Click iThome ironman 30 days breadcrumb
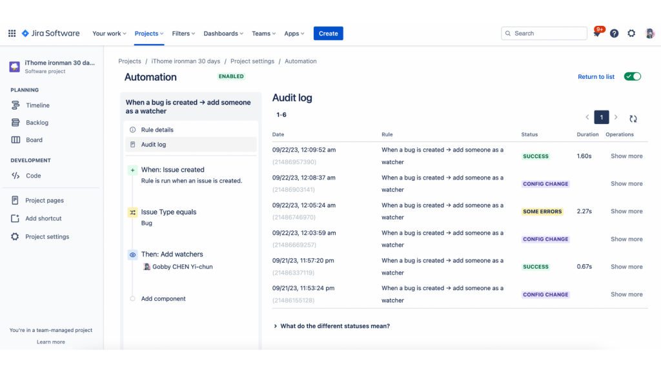Viewport: 661px width, 372px height. [x=185, y=61]
